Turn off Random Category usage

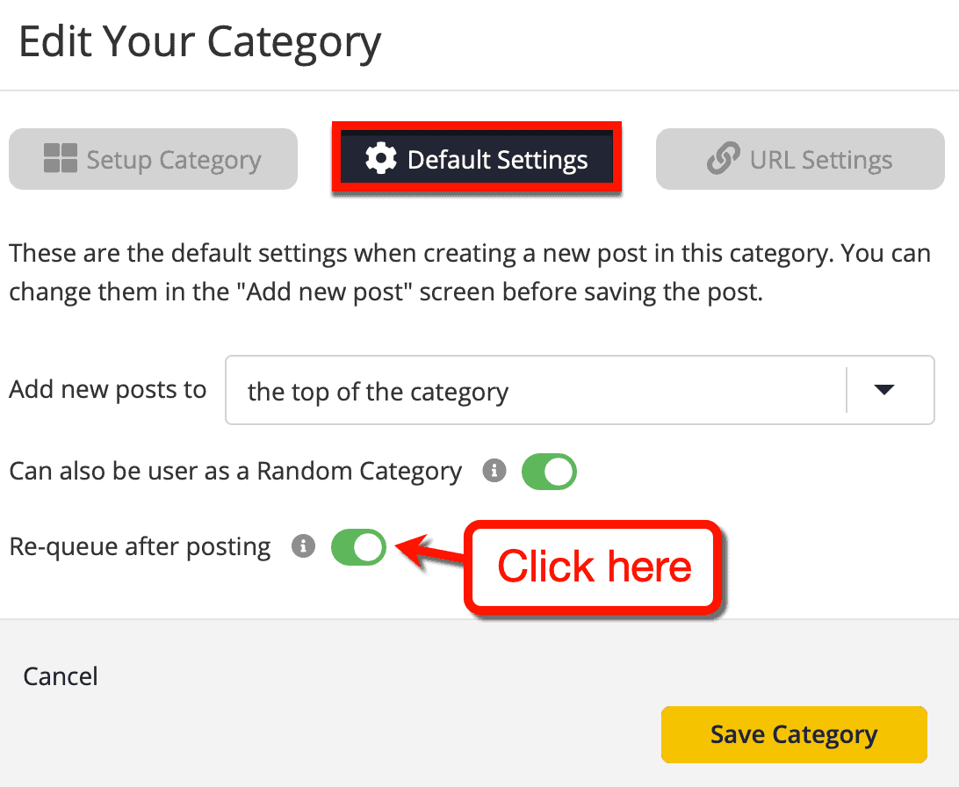(x=549, y=472)
